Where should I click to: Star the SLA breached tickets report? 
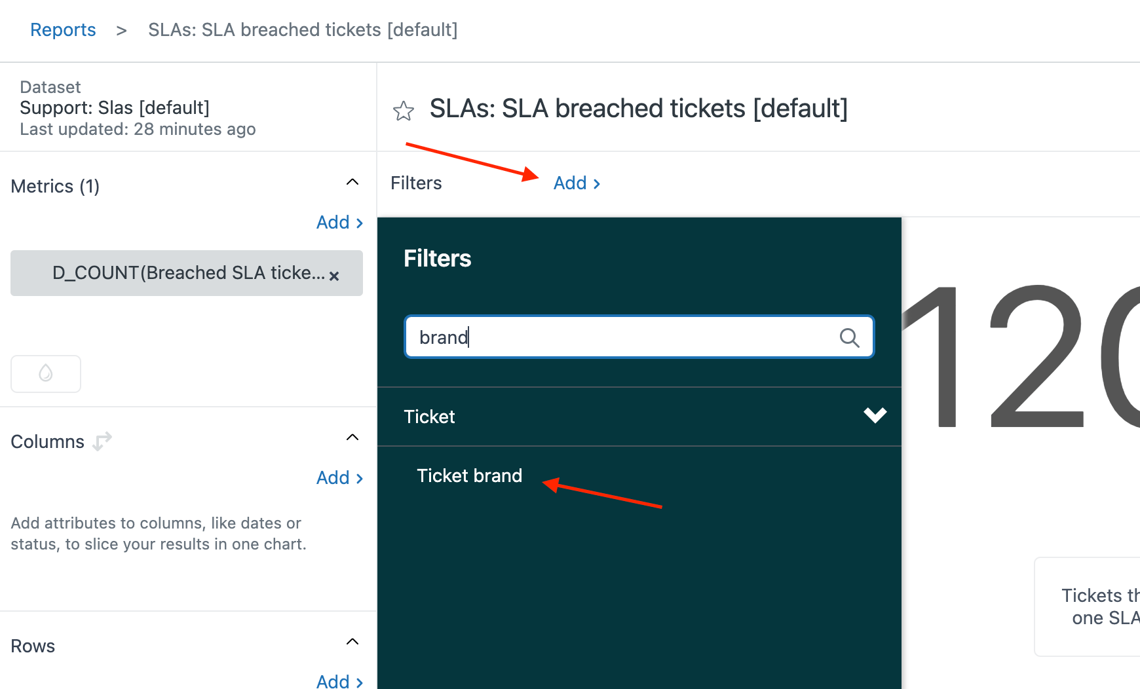pos(404,110)
